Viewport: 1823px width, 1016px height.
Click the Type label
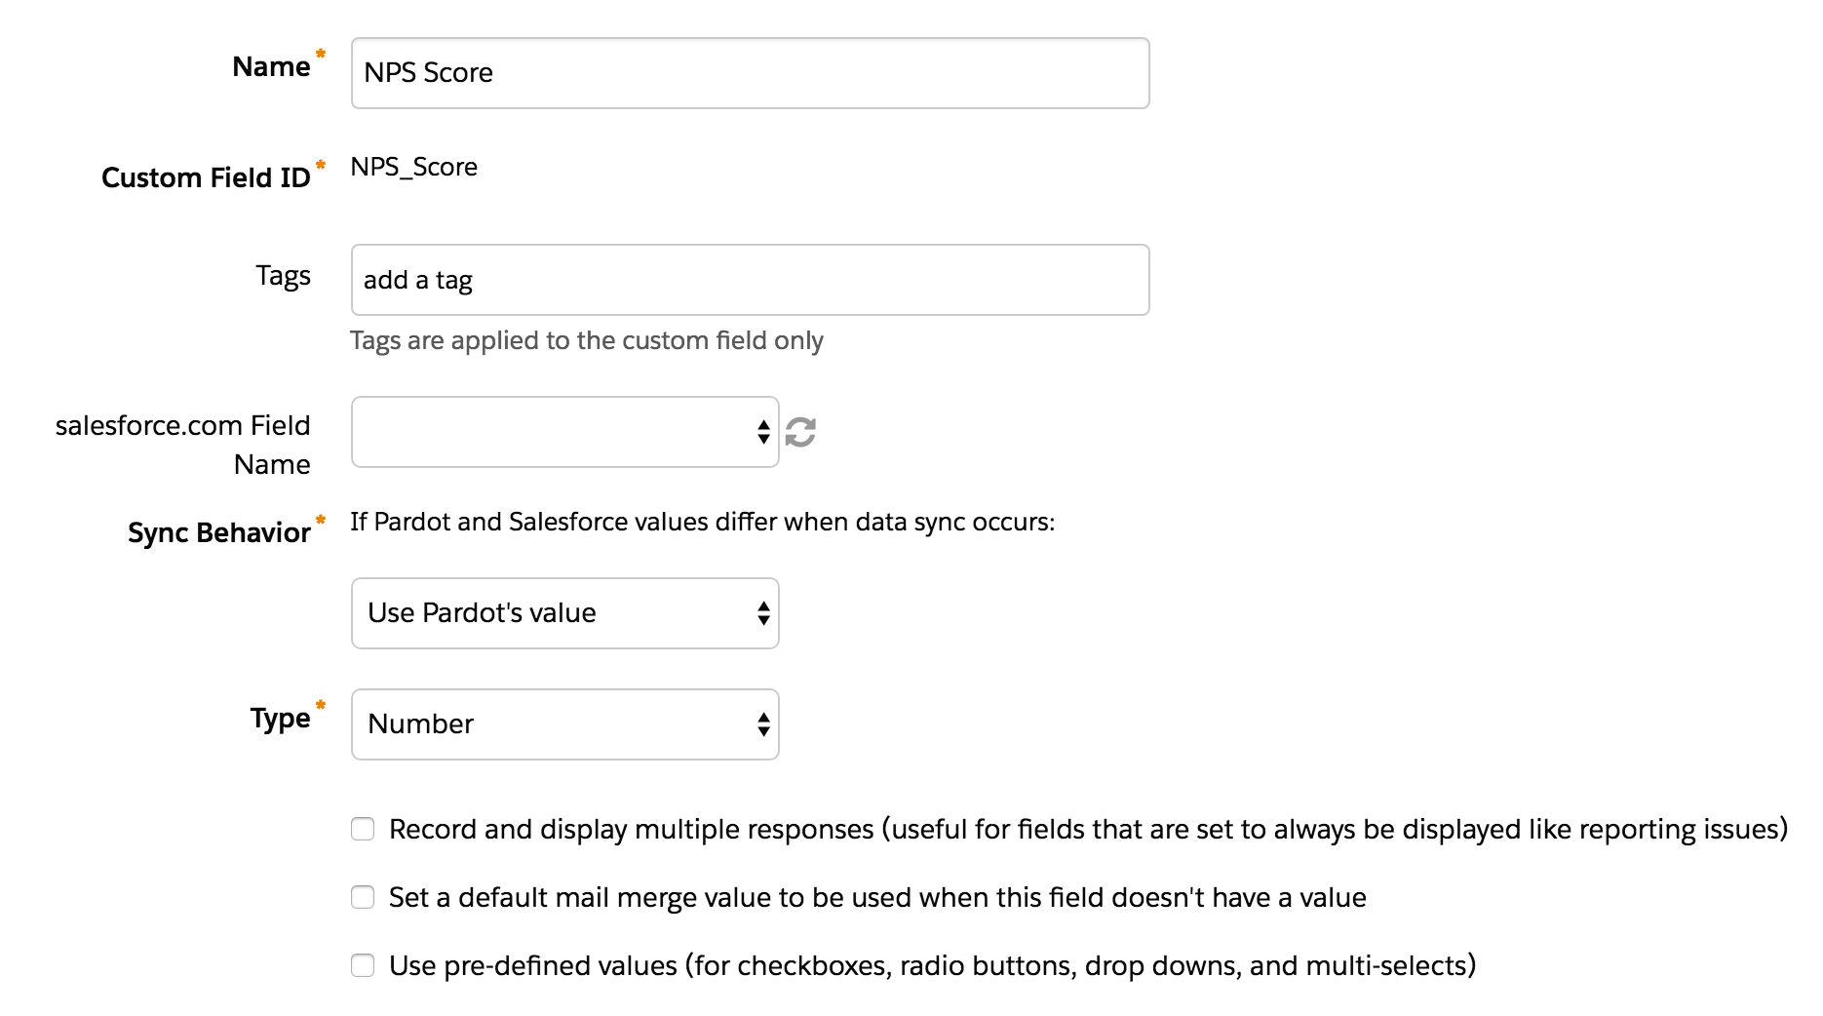tap(280, 718)
